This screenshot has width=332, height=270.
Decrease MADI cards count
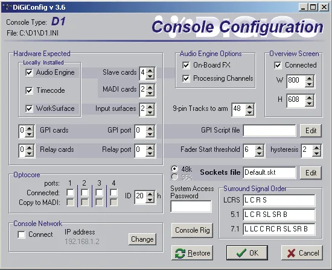pyautogui.click(x=150, y=93)
